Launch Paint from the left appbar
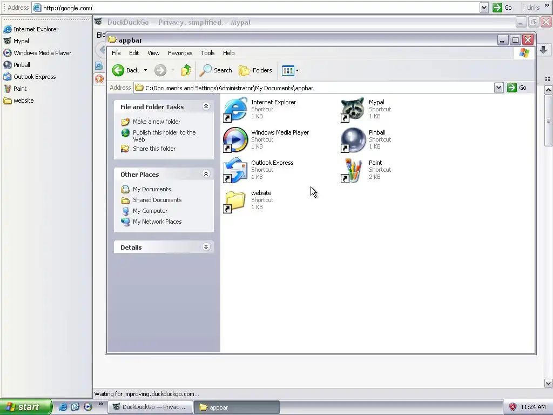Screen dimensions: 553x415 (15, 89)
